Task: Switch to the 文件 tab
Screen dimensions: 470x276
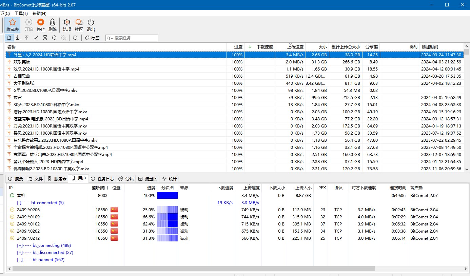Action: click(36, 179)
